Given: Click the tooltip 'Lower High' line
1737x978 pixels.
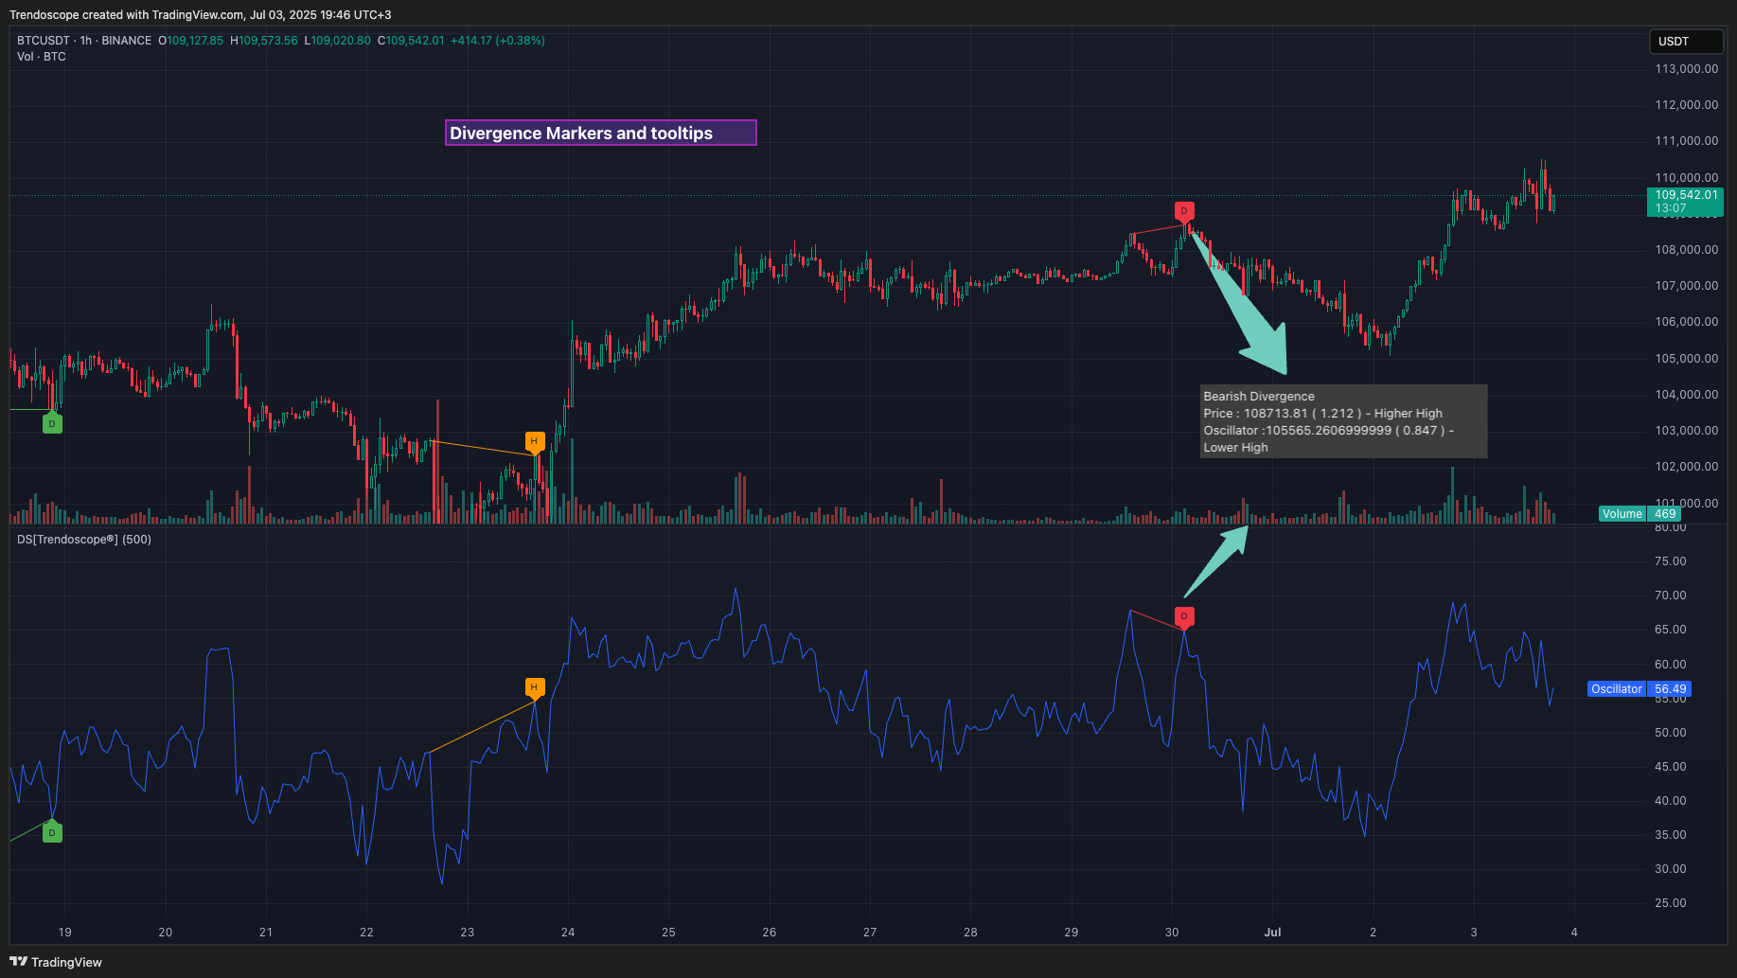Looking at the screenshot, I should [1235, 448].
